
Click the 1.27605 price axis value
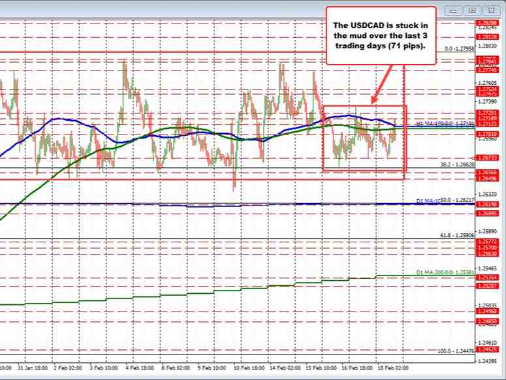click(487, 83)
